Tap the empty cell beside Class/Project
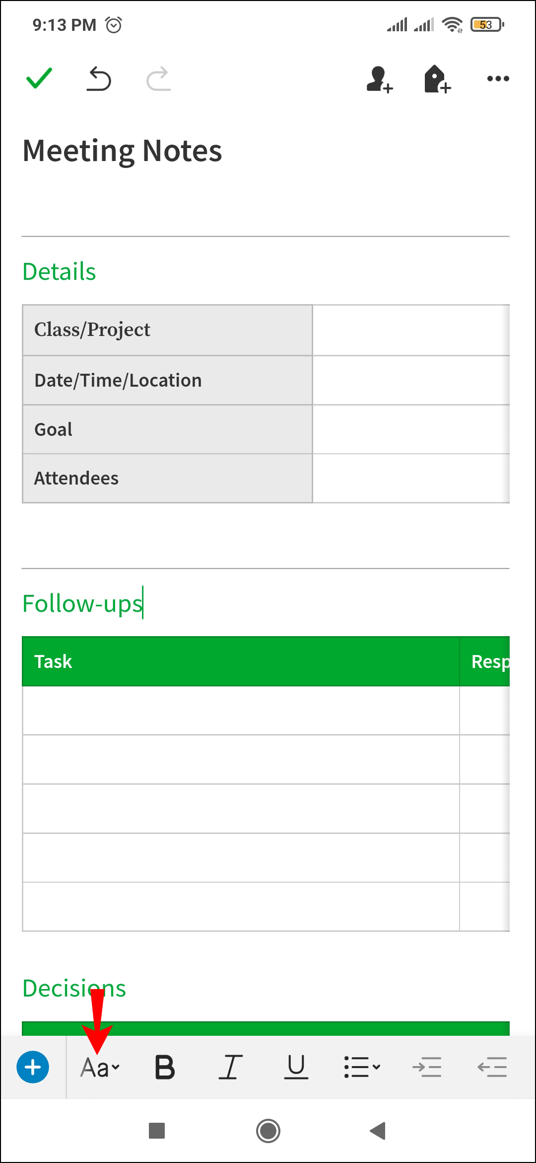This screenshot has width=536, height=1163. pyautogui.click(x=411, y=330)
